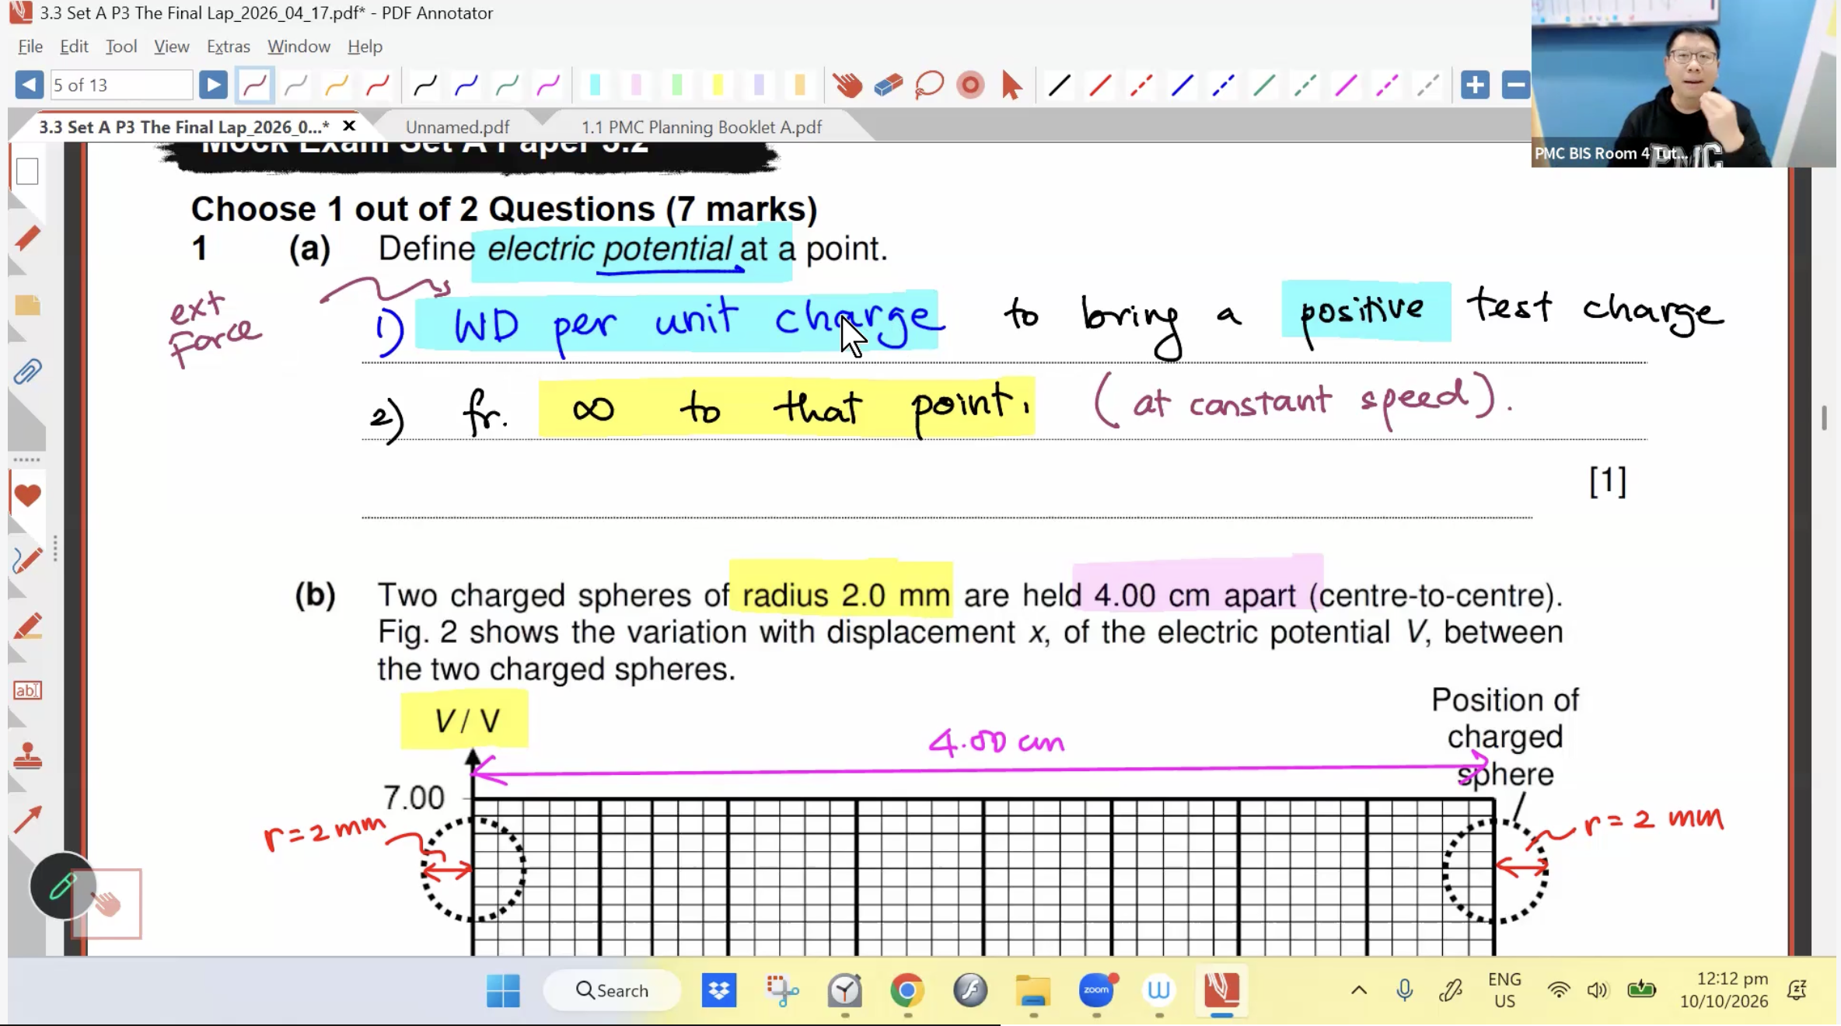Select the active purple pen tool
The width and height of the screenshot is (1841, 1026).
pos(254,85)
